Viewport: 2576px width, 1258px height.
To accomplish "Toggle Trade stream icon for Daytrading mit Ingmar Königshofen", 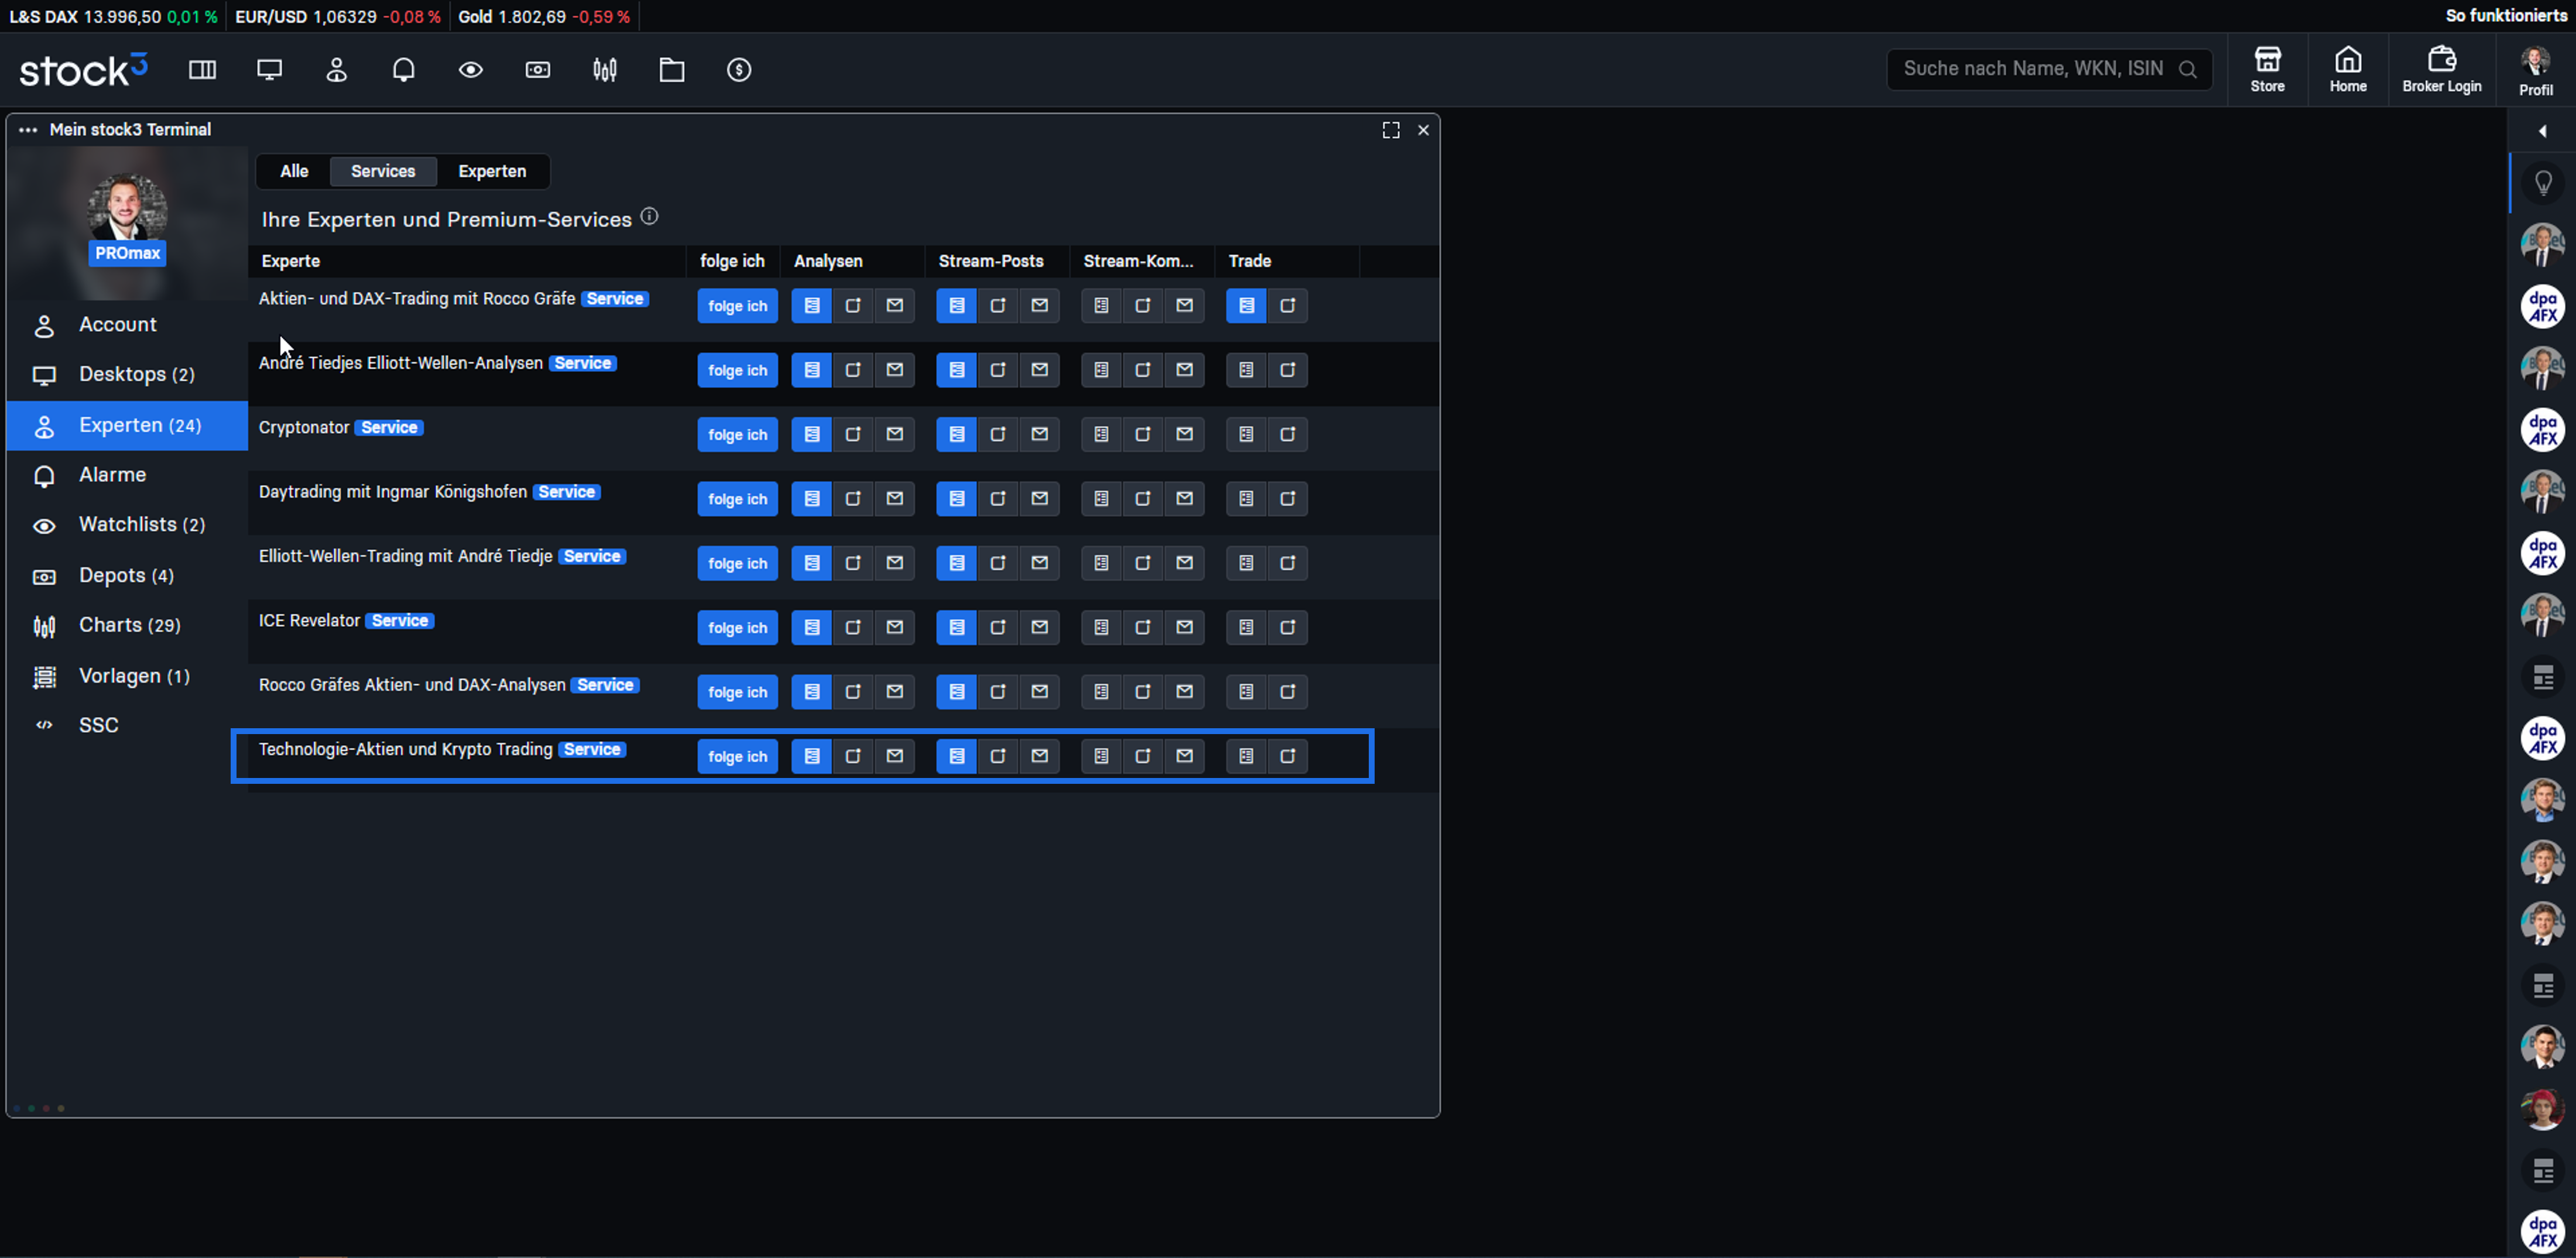I will click(1246, 499).
